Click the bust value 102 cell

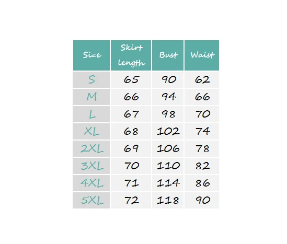click(168, 131)
